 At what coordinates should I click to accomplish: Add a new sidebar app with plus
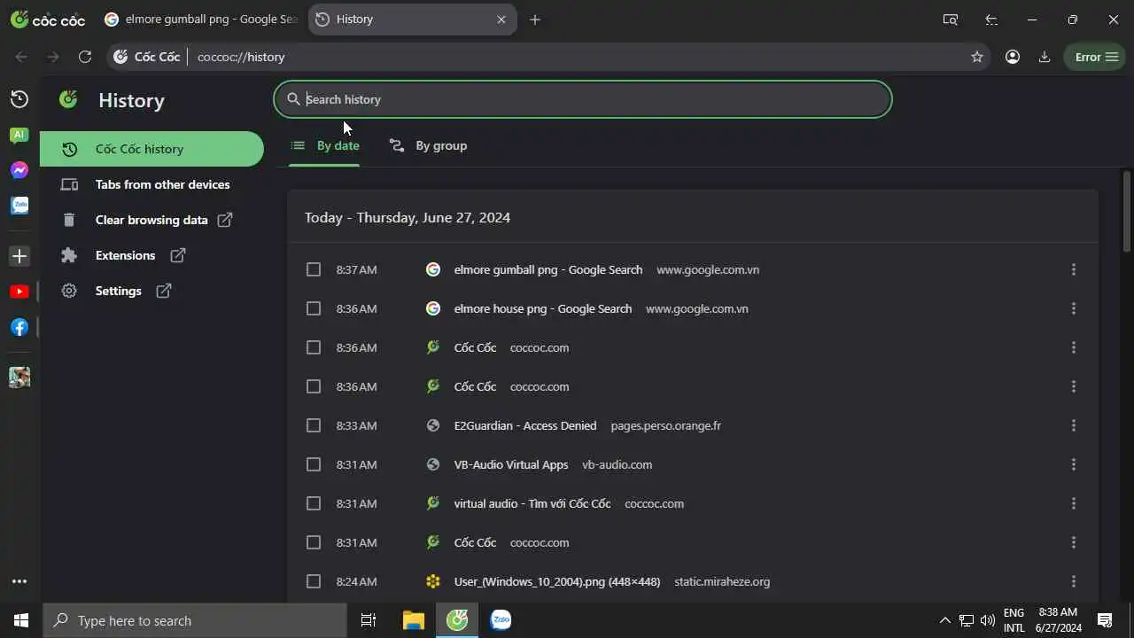(x=19, y=256)
